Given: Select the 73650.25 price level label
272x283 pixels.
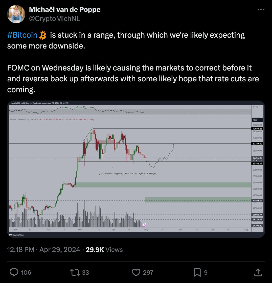Looking at the screenshot, I should [257, 129].
